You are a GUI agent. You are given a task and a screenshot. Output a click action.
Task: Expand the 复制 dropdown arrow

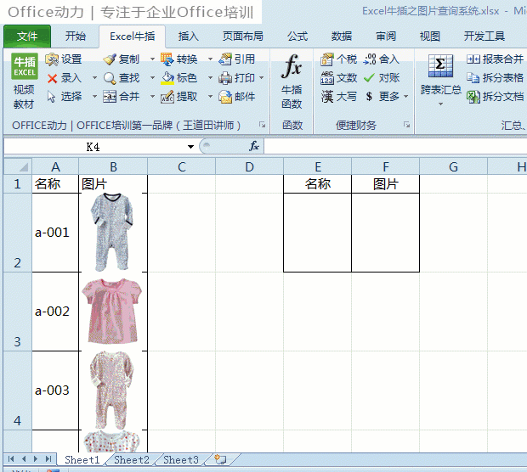[153, 59]
